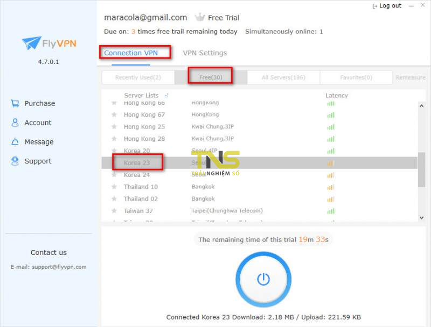431x327 pixels.
Task: Open the Purchase menu item
Action: [40, 103]
